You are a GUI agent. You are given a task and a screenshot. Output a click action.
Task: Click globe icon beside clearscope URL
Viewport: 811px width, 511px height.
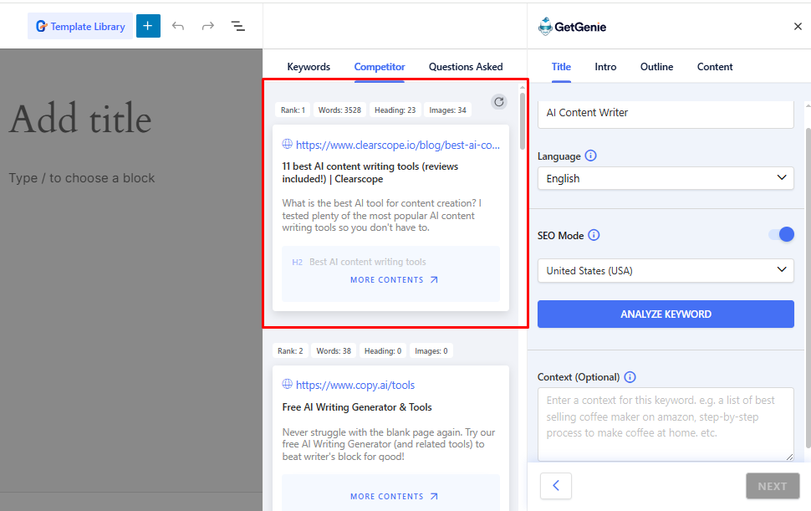tap(287, 145)
